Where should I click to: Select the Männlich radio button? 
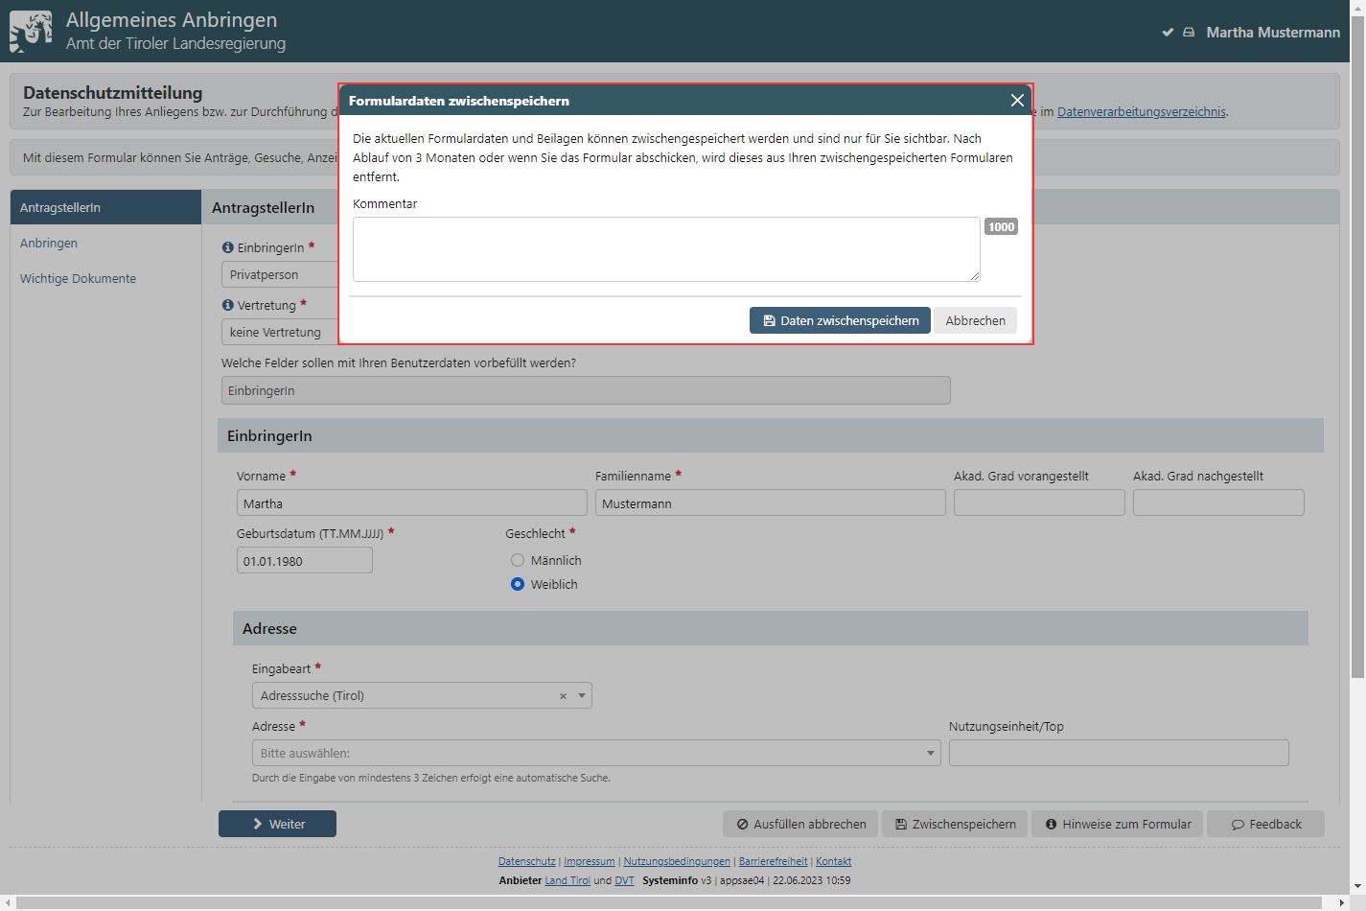[518, 560]
